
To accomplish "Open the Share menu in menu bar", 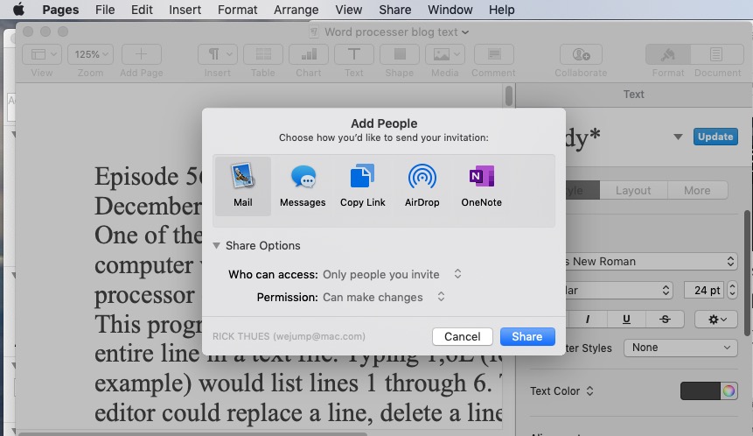I will pos(394,10).
